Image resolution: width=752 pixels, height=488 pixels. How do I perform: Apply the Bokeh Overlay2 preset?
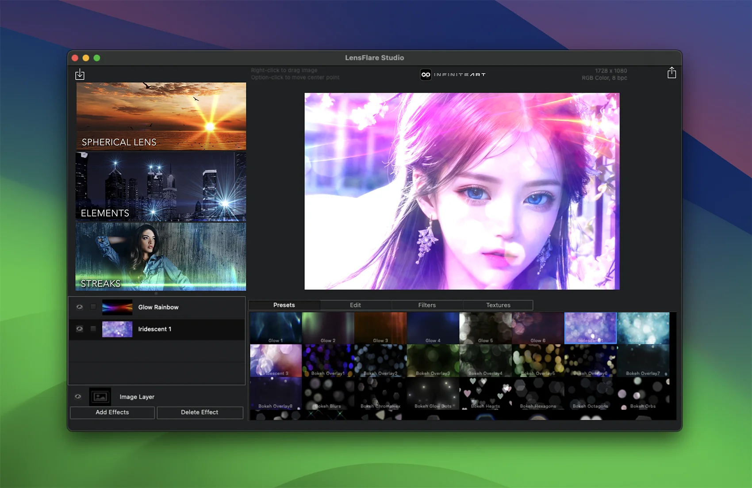(380, 361)
